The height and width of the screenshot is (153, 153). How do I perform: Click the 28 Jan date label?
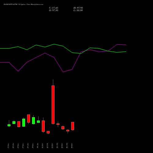tap(28, 146)
